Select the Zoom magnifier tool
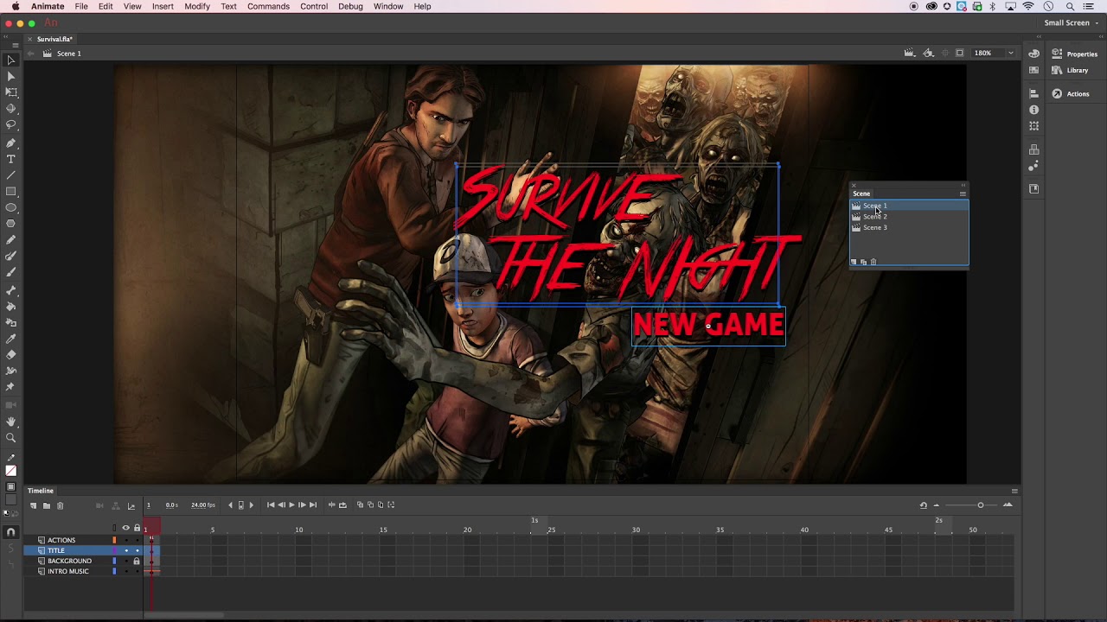The height and width of the screenshot is (622, 1107). (11, 438)
